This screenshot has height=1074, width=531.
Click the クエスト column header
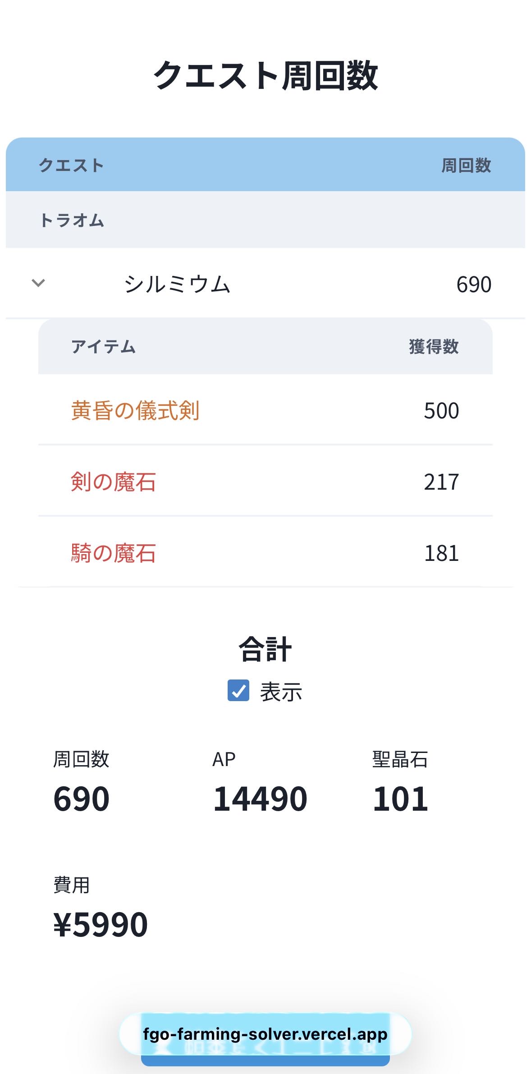(x=71, y=165)
